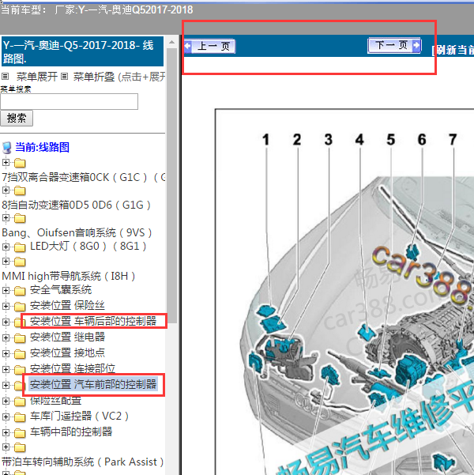Click 菜单折叠 to collapse all menus
Image resolution: width=474 pixels, height=475 pixels.
click(93, 77)
